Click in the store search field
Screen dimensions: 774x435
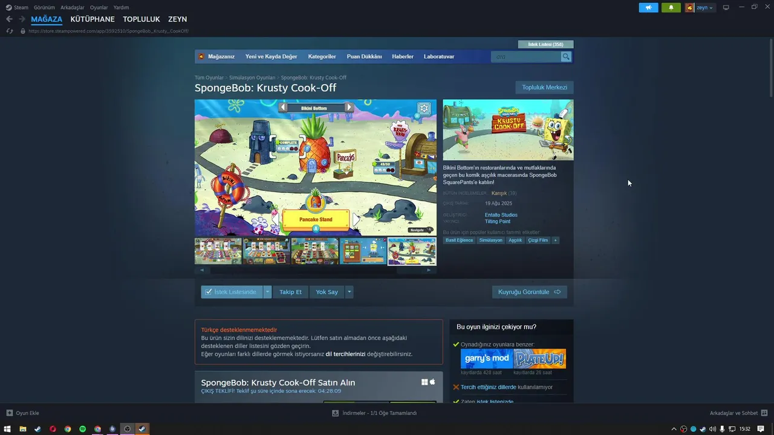click(526, 57)
